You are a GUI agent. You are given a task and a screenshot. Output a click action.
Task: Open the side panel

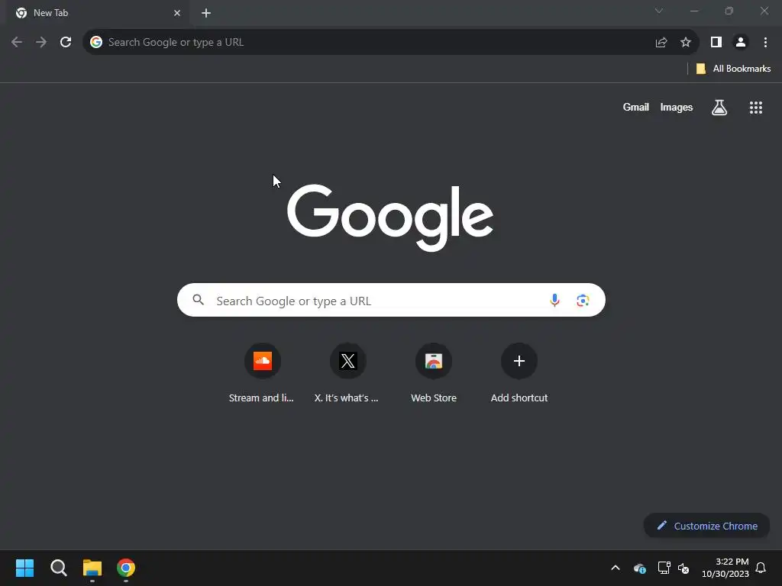pos(716,43)
